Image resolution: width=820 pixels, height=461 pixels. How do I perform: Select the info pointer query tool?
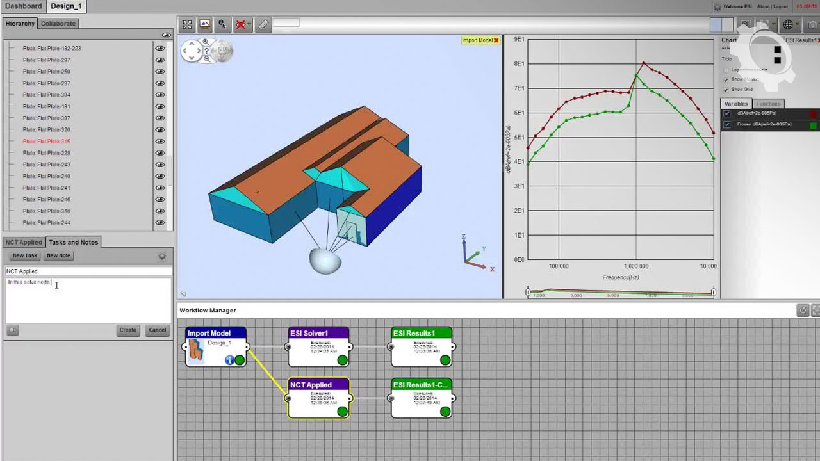click(222, 25)
